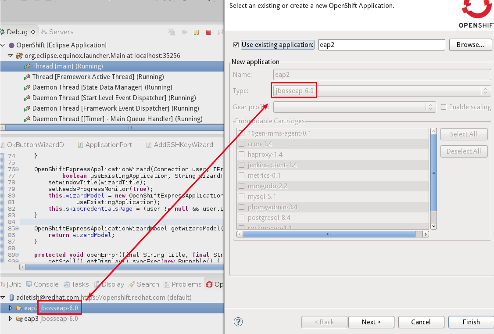Open the ApplicationPort editor tab

coord(105,145)
